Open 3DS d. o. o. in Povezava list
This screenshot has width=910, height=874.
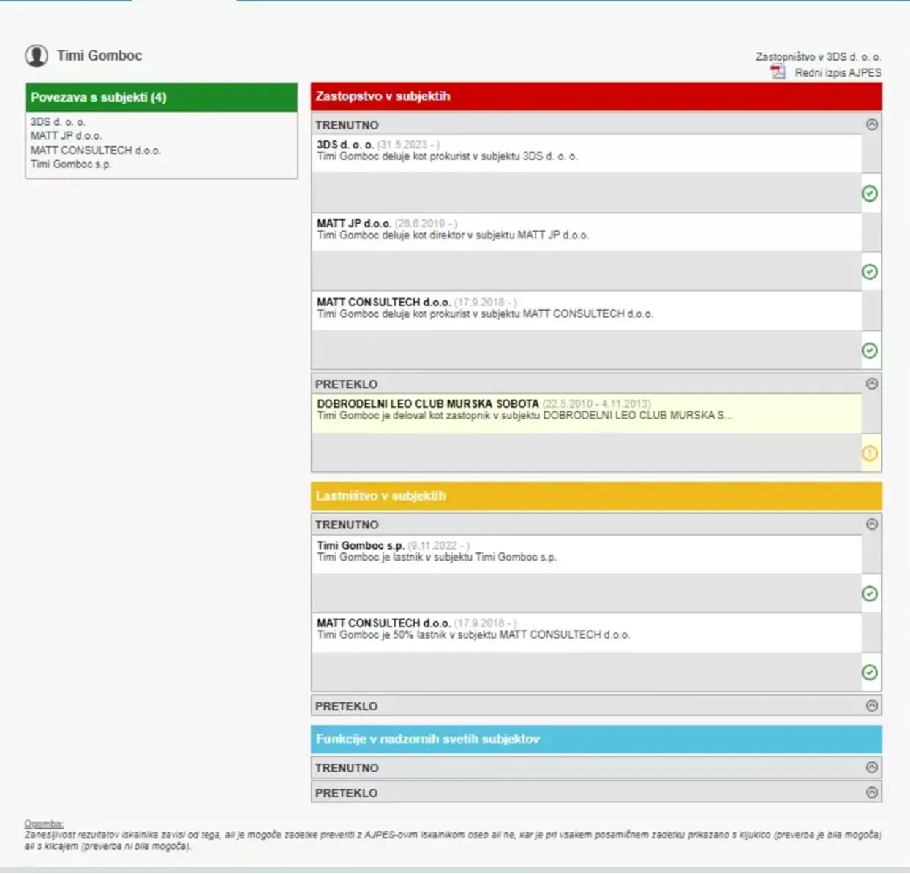(x=58, y=122)
